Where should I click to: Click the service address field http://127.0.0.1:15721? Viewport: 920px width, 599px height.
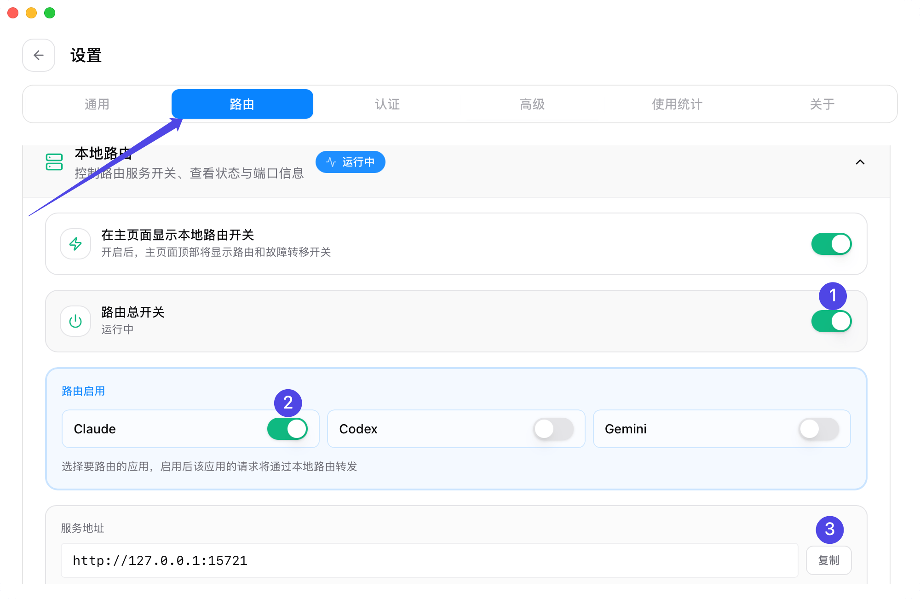click(x=430, y=560)
